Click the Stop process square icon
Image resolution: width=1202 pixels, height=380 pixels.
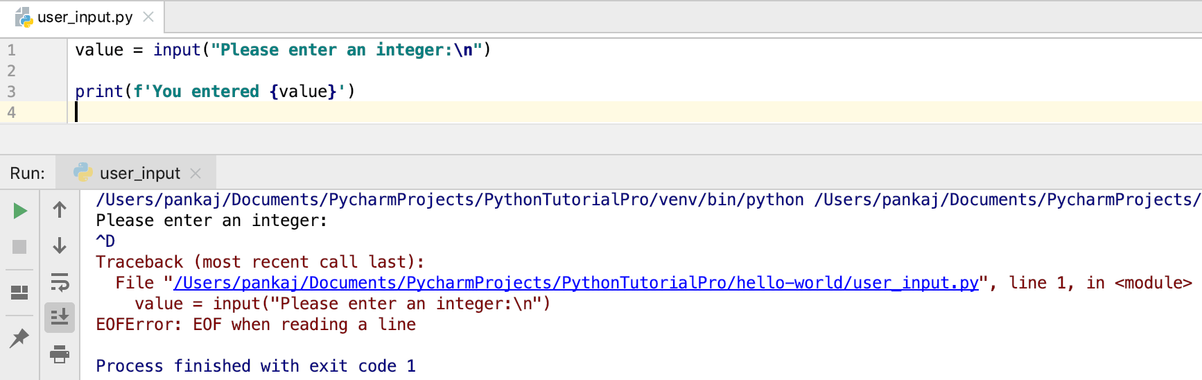point(19,247)
